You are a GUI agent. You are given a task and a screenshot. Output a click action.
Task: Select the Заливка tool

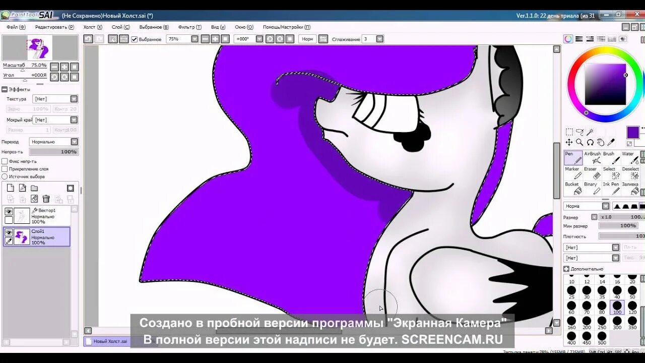click(x=630, y=188)
